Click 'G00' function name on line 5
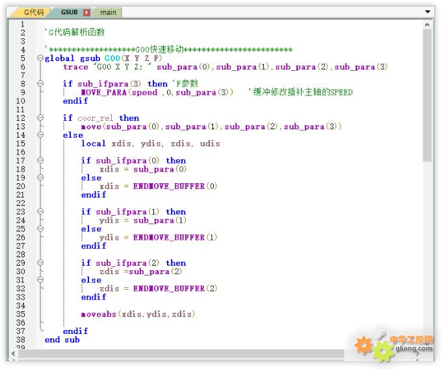 coord(112,58)
